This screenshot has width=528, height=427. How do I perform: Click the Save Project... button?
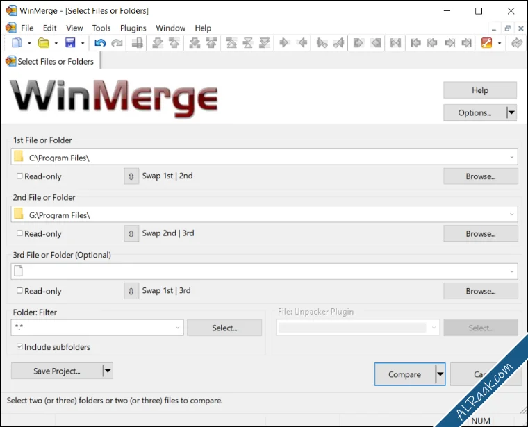(56, 371)
